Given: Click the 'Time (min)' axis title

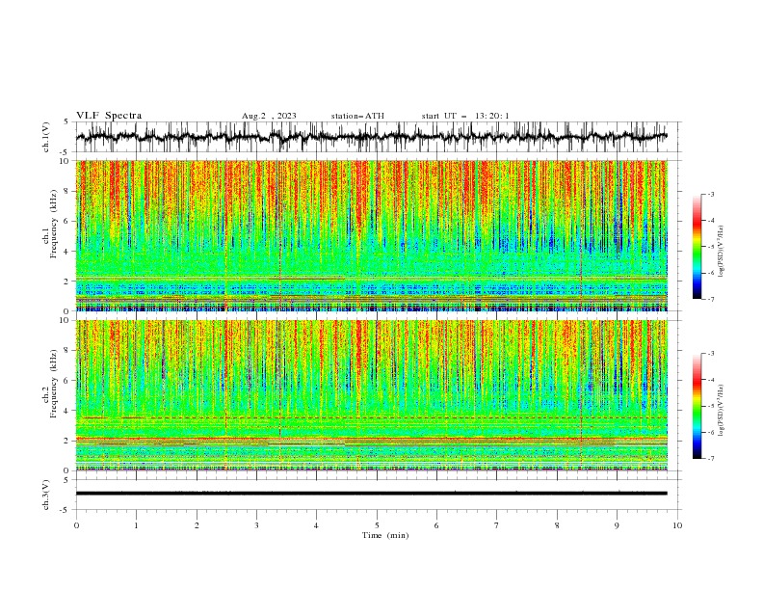Looking at the screenshot, I should pyautogui.click(x=385, y=535).
